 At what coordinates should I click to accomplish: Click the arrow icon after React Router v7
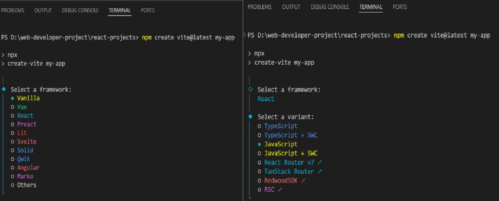(x=320, y=162)
